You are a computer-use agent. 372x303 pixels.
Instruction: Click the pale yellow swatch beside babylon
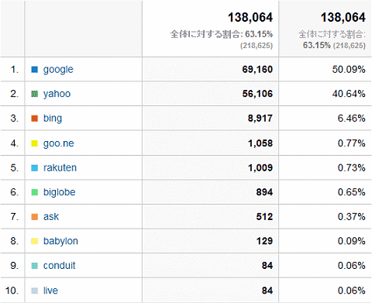point(35,241)
